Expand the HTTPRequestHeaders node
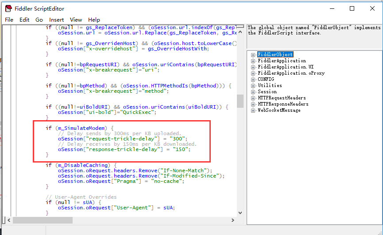Image resolution: width=383 pixels, height=235 pixels. point(253,98)
